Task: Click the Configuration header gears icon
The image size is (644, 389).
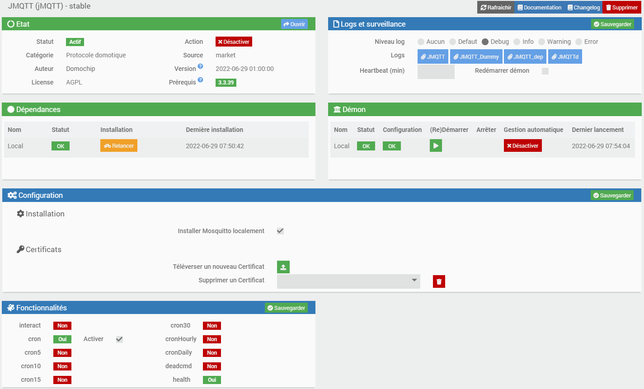Action: click(12, 195)
